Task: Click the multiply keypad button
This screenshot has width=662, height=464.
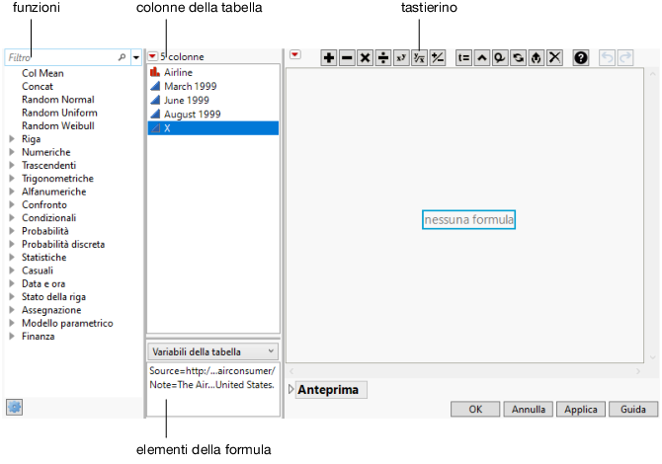Action: point(365,58)
